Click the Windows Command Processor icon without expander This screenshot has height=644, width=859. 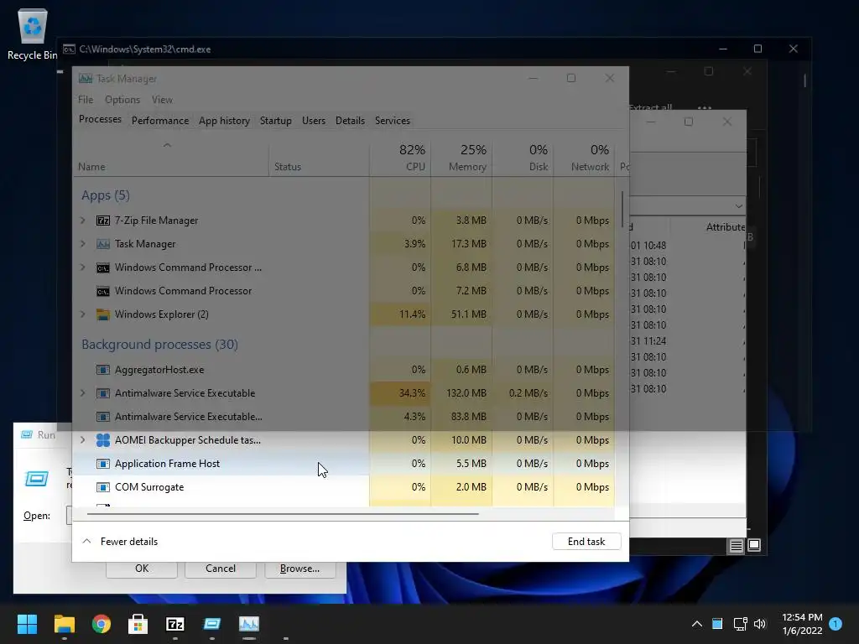coord(103,291)
